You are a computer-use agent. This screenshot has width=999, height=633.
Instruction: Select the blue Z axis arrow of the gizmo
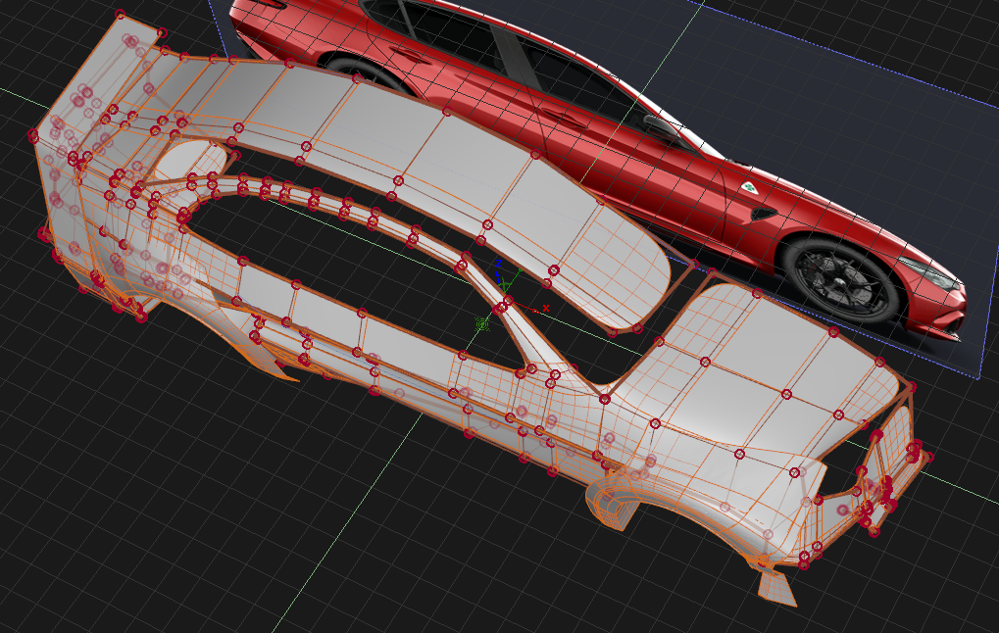[498, 274]
